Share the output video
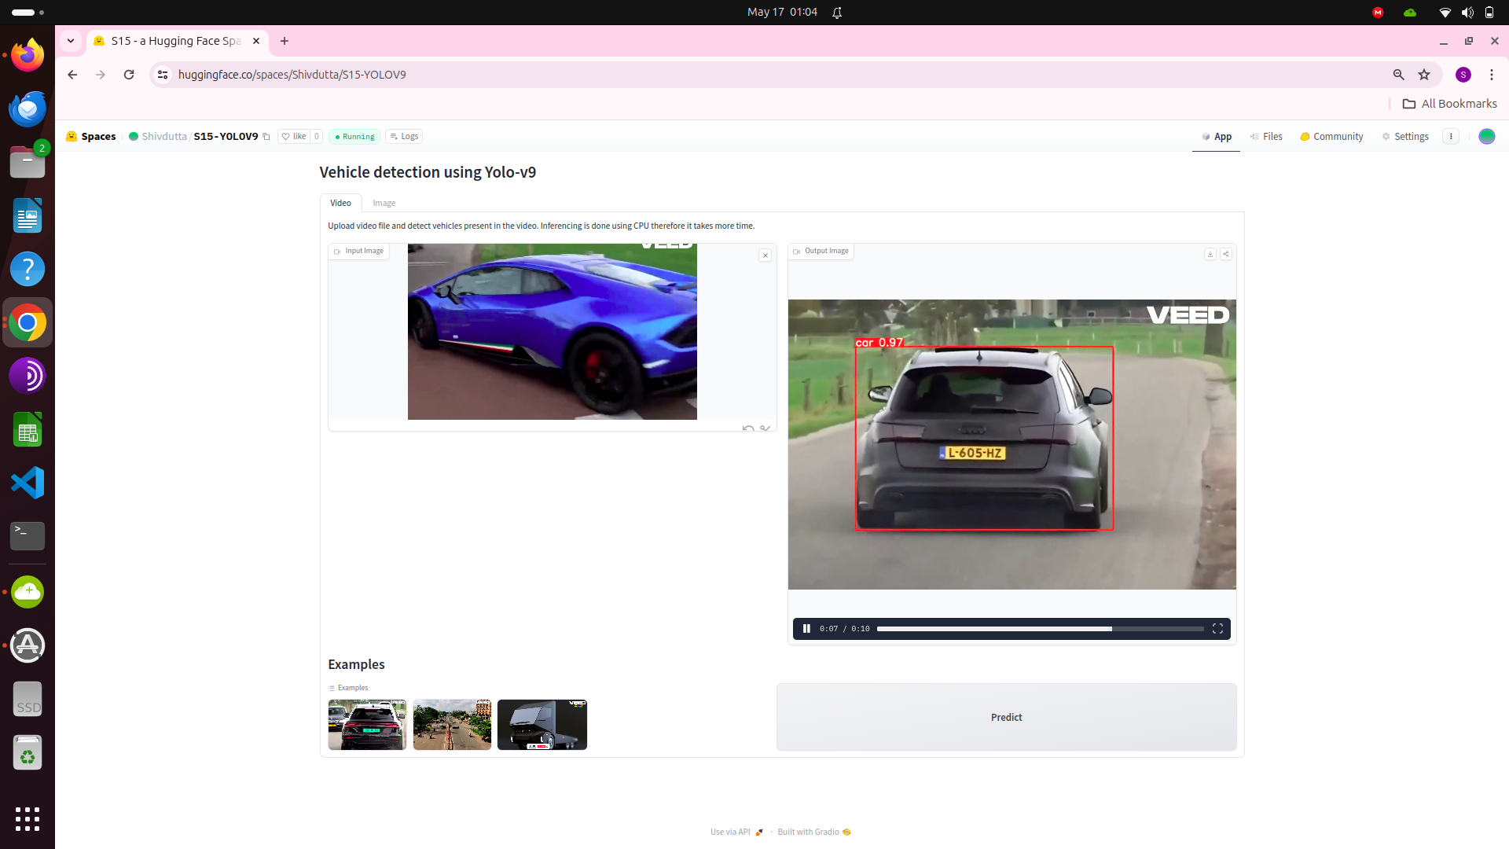Image resolution: width=1509 pixels, height=849 pixels. 1225,254
